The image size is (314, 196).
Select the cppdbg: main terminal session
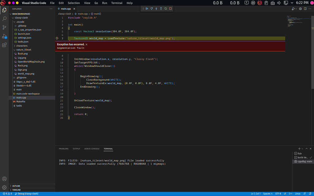coord(303,161)
